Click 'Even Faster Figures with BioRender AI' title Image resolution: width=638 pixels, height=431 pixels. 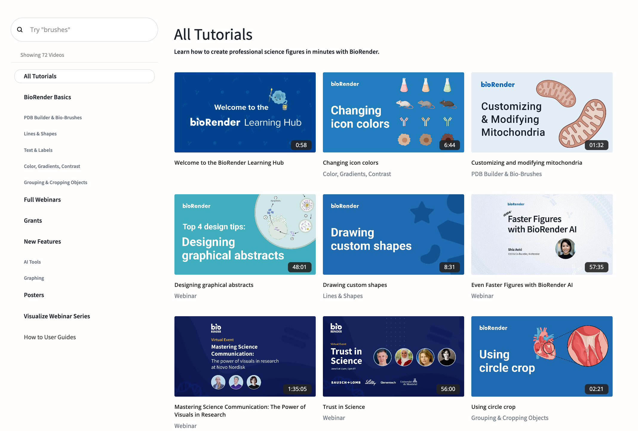[x=522, y=285]
